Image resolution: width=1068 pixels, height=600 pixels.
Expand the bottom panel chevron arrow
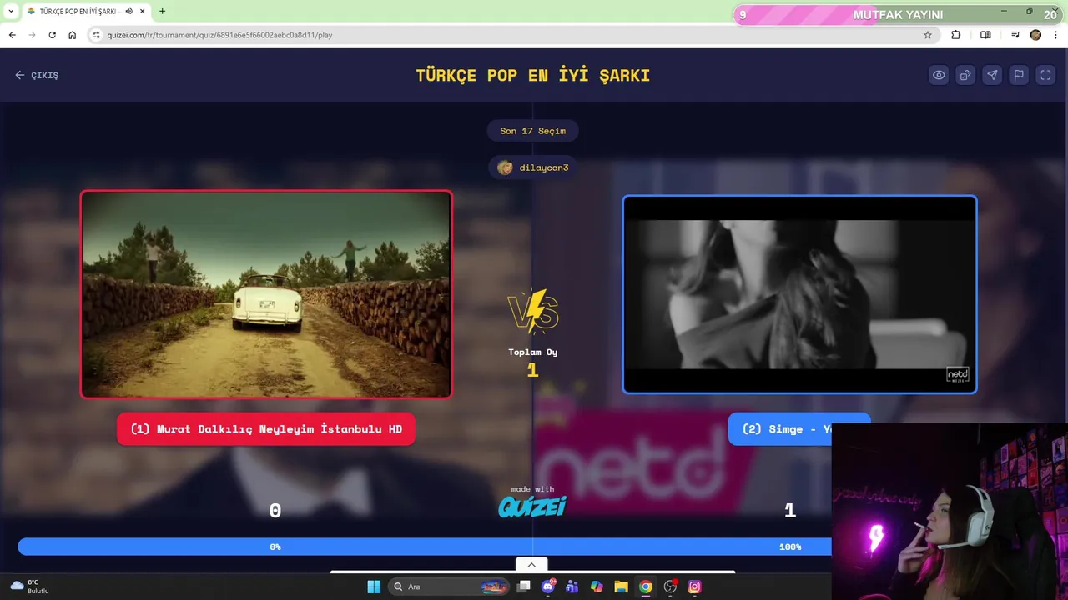tap(531, 565)
